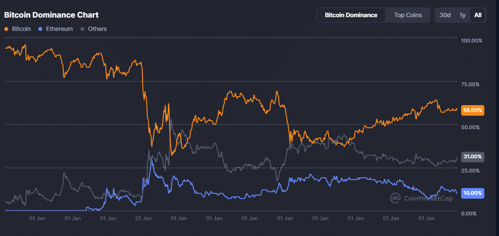This screenshot has height=236, width=499.
Task: Select the 30d time range
Action: [445, 15]
